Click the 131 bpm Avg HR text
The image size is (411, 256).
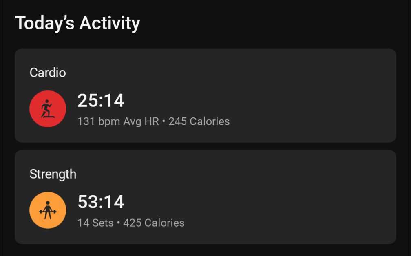coord(118,121)
